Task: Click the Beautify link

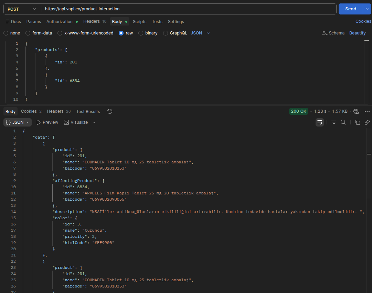Action: click(x=357, y=33)
